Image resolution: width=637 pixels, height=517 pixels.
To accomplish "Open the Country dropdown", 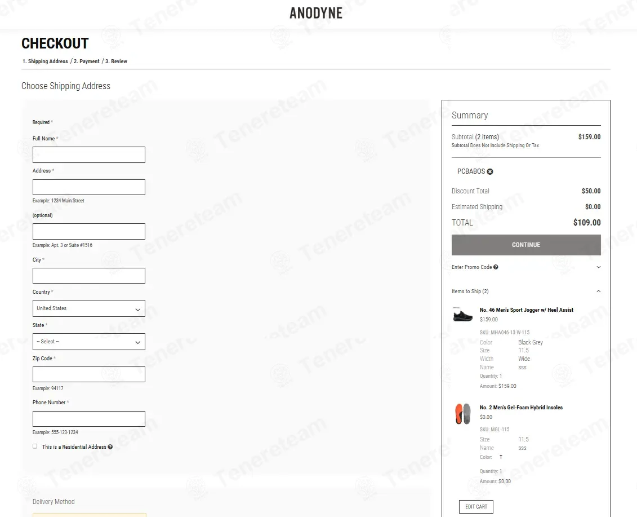I will tap(89, 308).
